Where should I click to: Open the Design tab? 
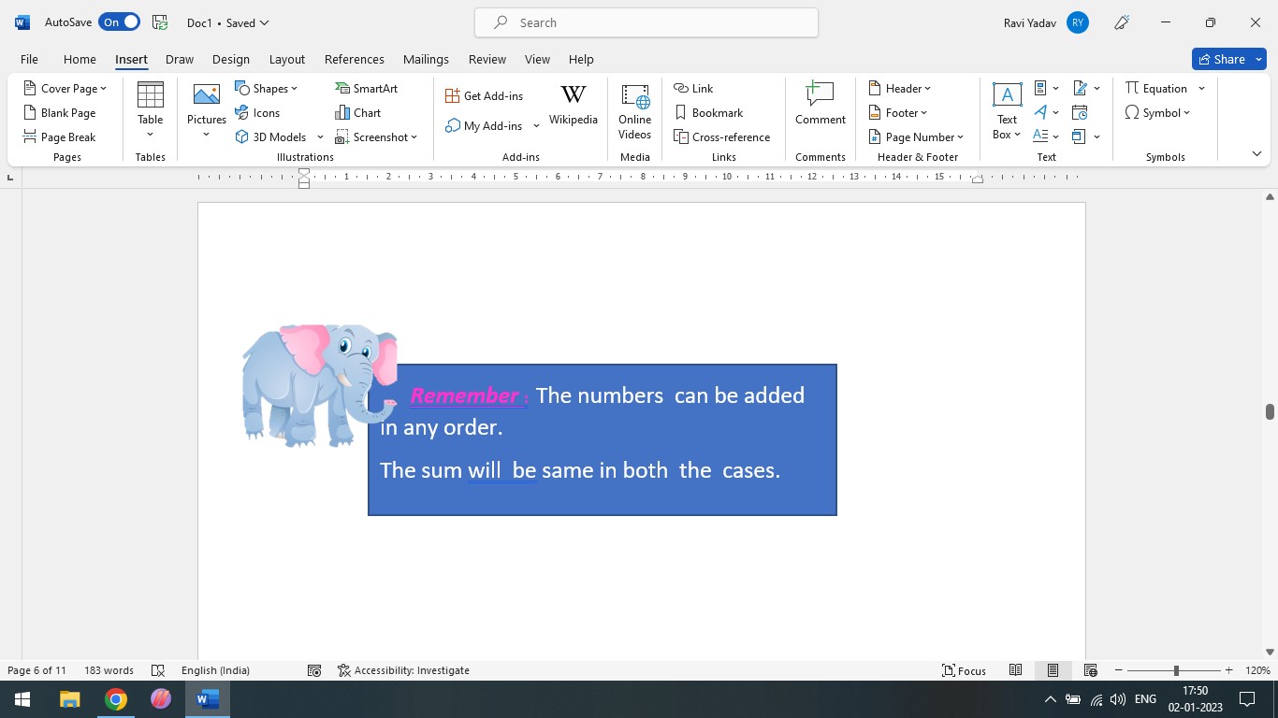230,59
